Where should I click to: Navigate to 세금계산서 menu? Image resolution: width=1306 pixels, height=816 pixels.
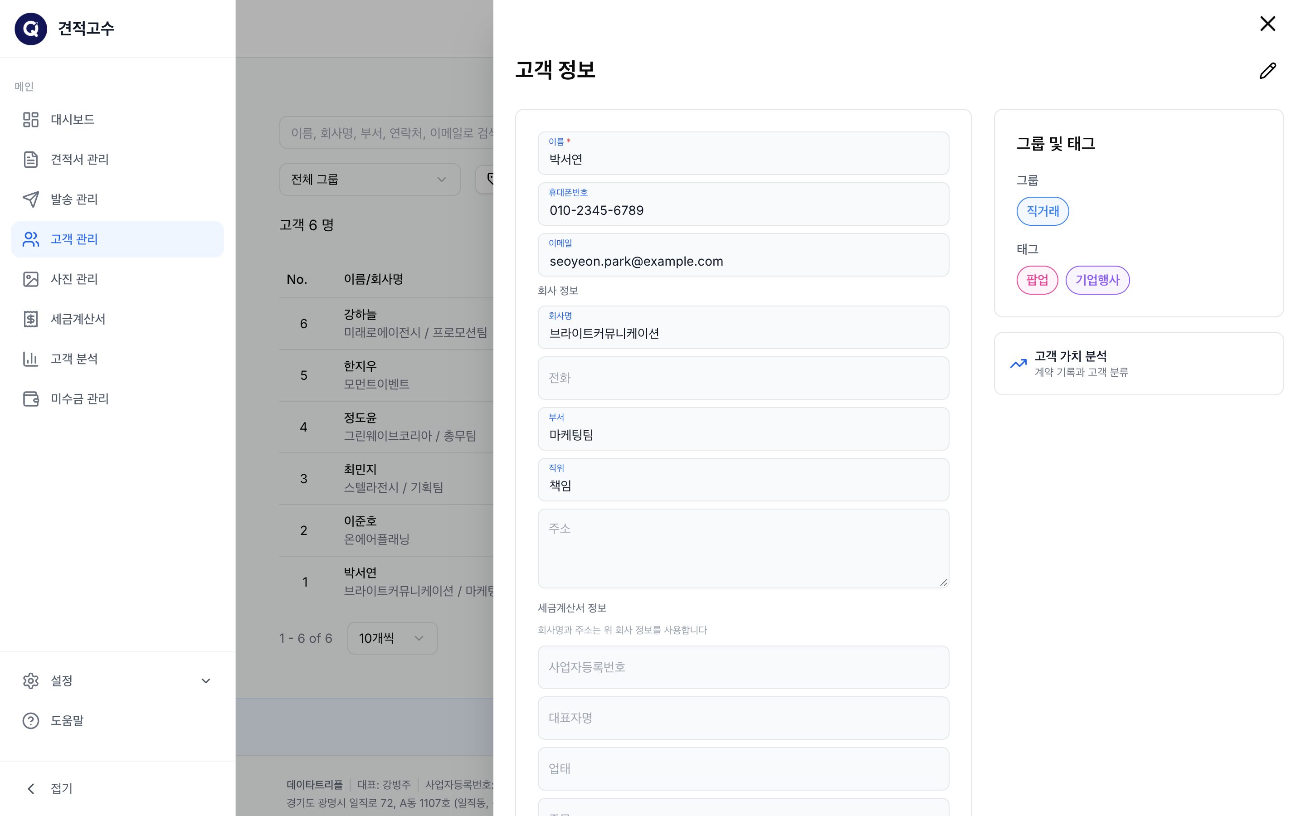tap(117, 319)
